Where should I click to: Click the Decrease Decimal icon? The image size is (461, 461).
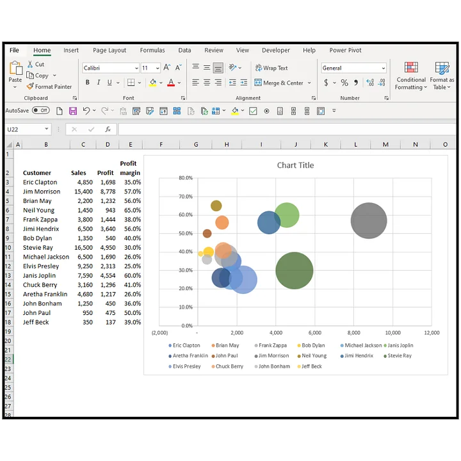coord(382,83)
